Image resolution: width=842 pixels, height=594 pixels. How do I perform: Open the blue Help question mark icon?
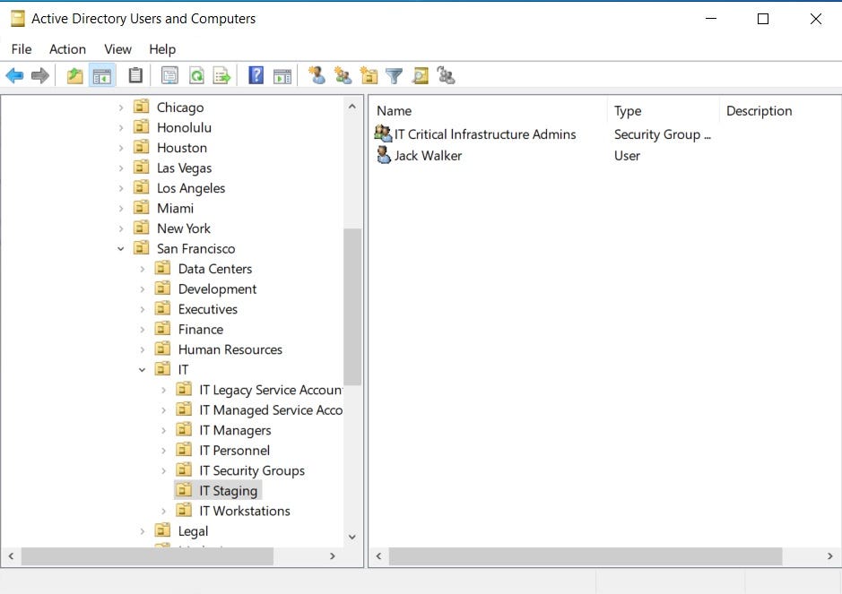click(x=256, y=75)
